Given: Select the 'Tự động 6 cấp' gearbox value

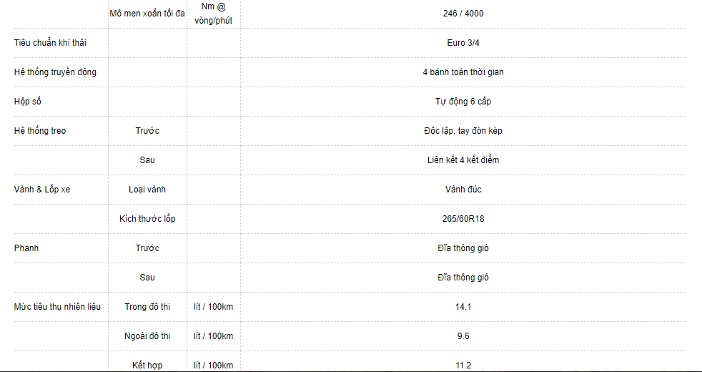Looking at the screenshot, I should coord(463,102).
